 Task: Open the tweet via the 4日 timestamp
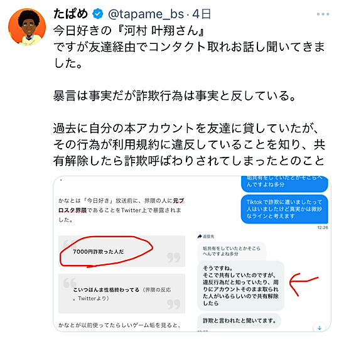[202, 14]
